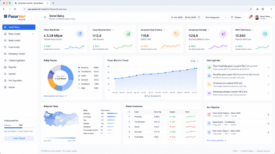Open the browser three-dot menu

271,9
